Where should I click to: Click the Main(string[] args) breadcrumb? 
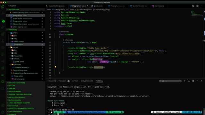[102, 10]
